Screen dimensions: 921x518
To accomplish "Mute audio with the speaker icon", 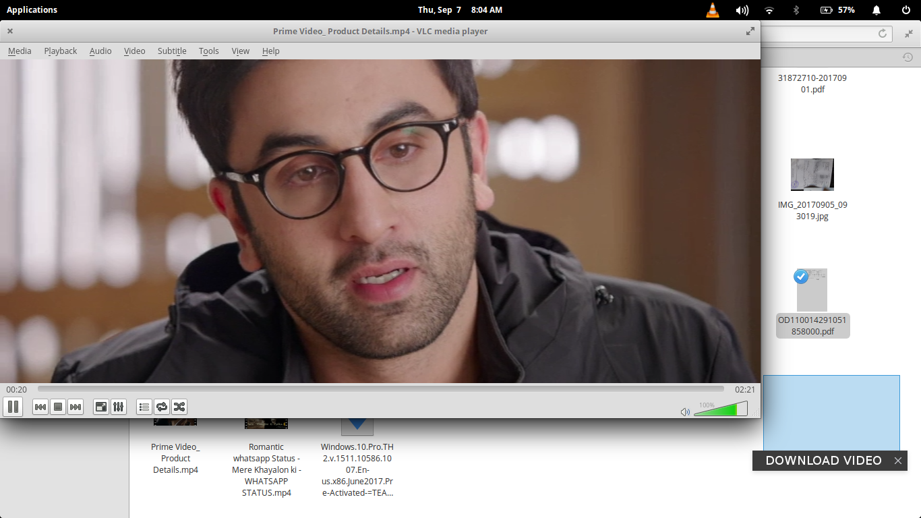I will (685, 411).
